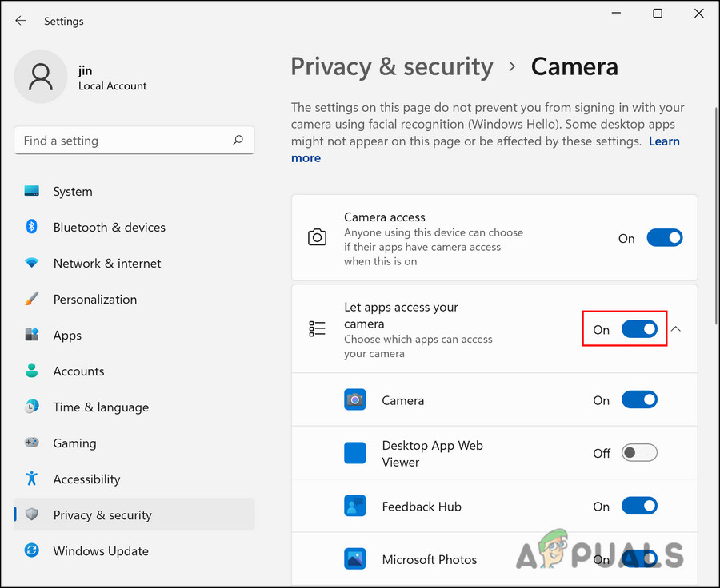
Task: Collapse the Let apps access camera section
Action: click(x=676, y=329)
